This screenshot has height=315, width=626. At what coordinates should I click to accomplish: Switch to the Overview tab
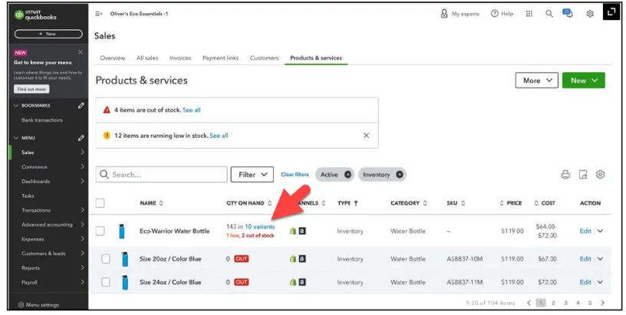pyautogui.click(x=112, y=57)
